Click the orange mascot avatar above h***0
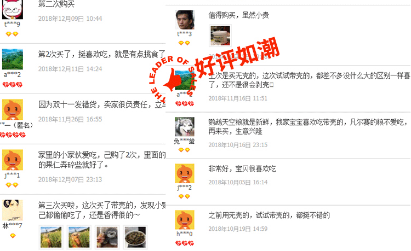The width and height of the screenshot is (411, 251). click(185, 220)
